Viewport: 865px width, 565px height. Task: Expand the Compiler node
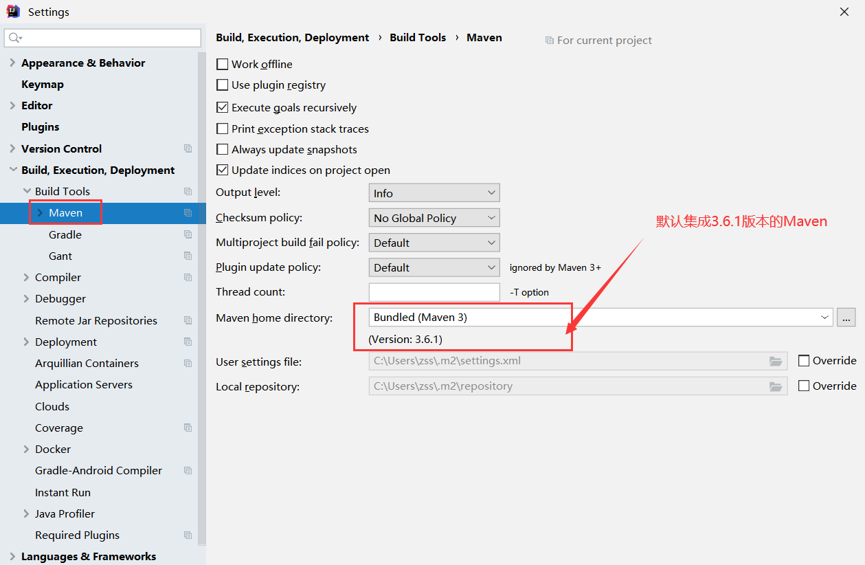coord(27,277)
